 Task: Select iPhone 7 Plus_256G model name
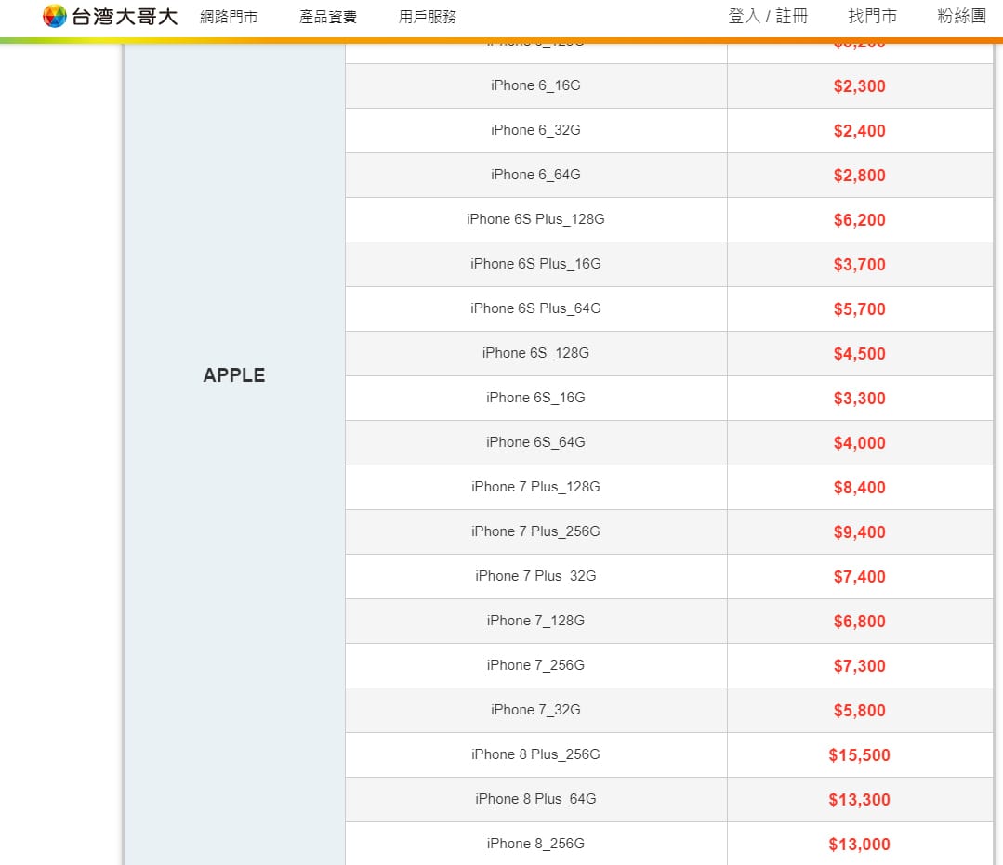coord(535,531)
